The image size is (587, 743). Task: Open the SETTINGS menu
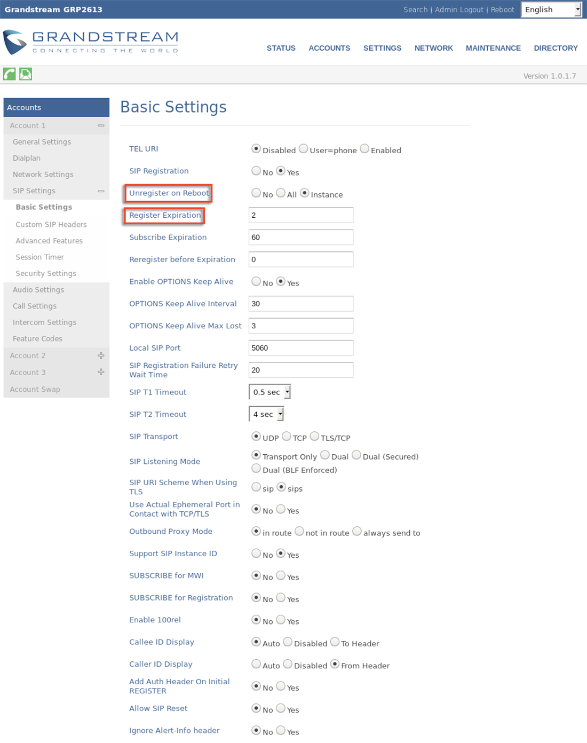coord(382,48)
